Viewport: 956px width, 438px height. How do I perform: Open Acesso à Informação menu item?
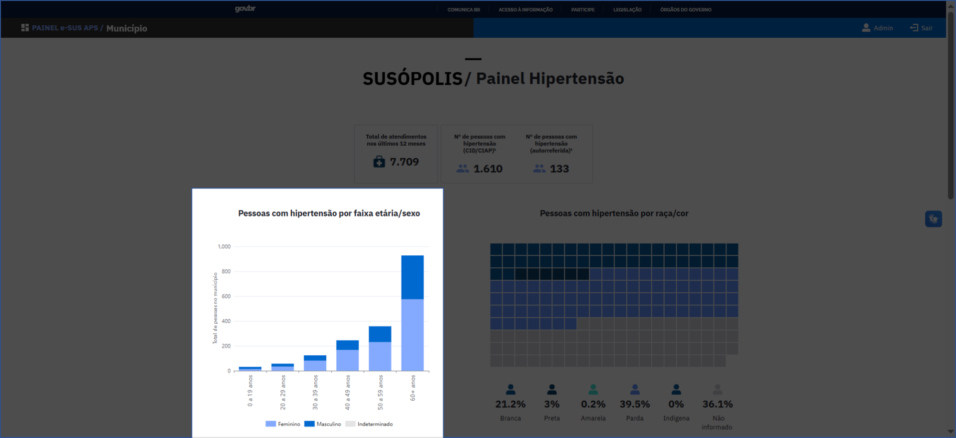525,10
